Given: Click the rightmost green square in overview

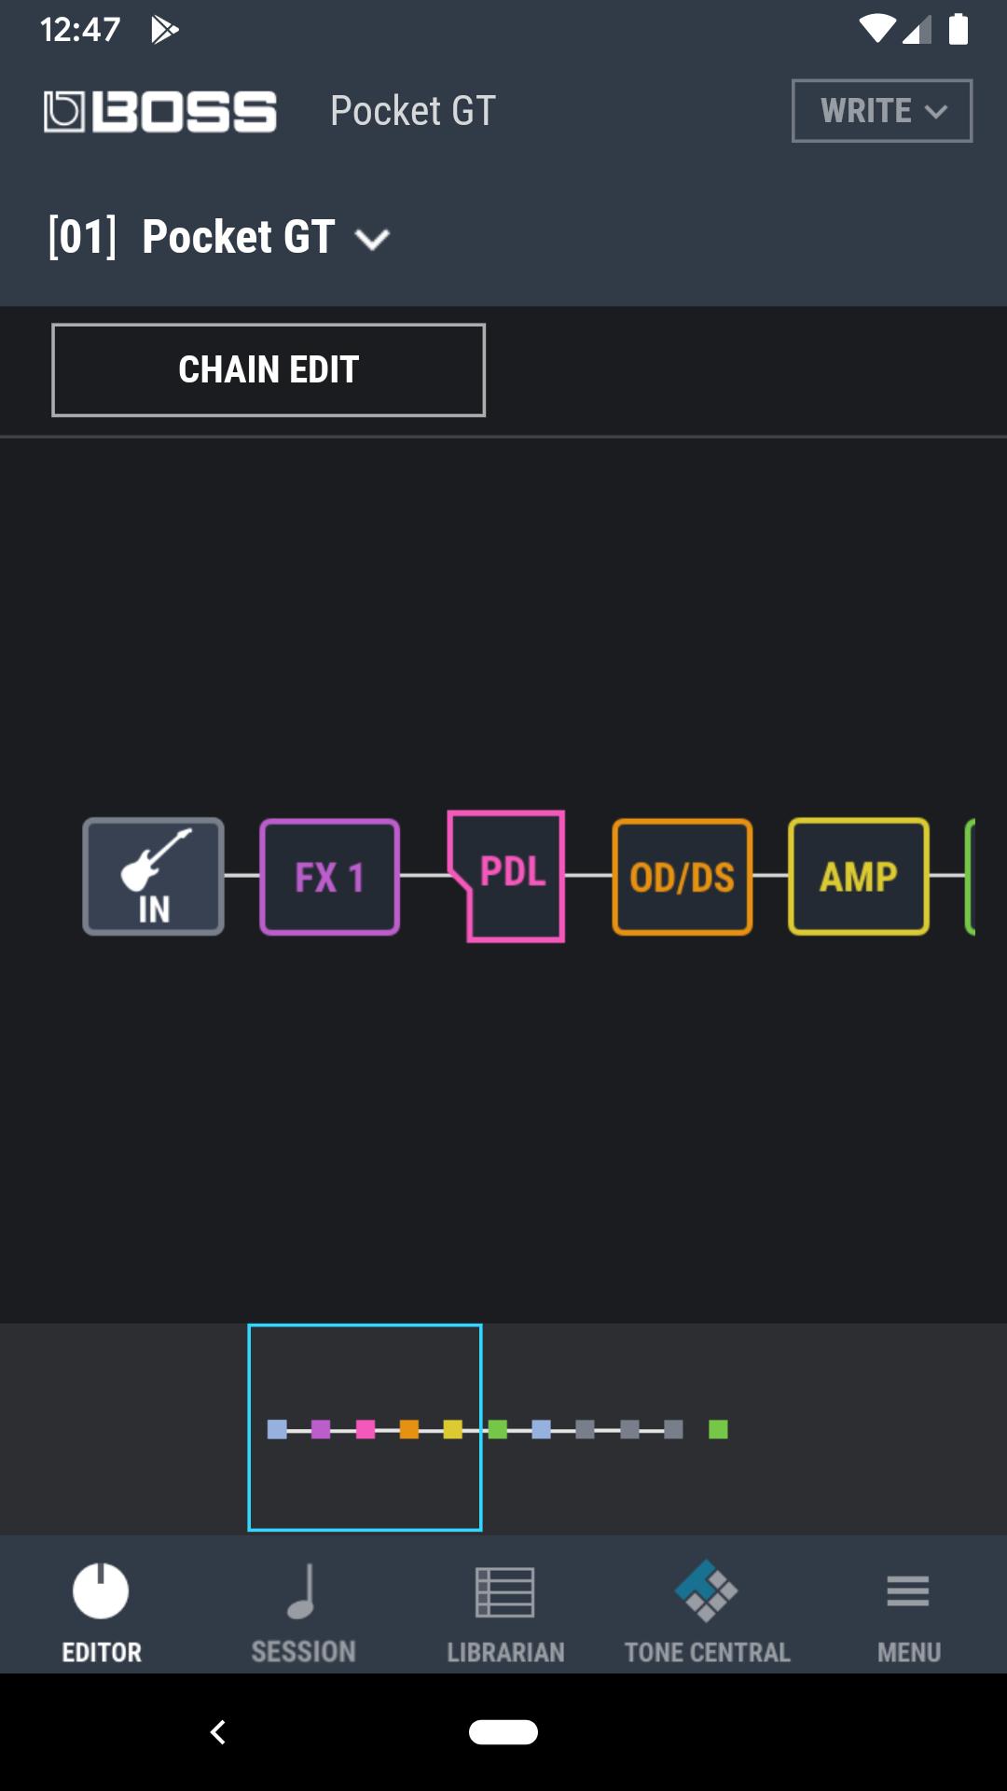Looking at the screenshot, I should (x=718, y=1429).
